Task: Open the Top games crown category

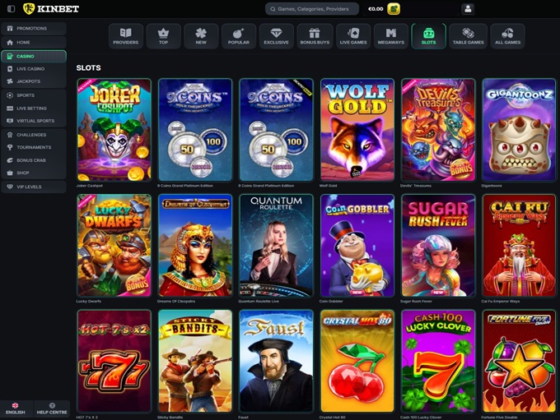Action: click(x=163, y=35)
